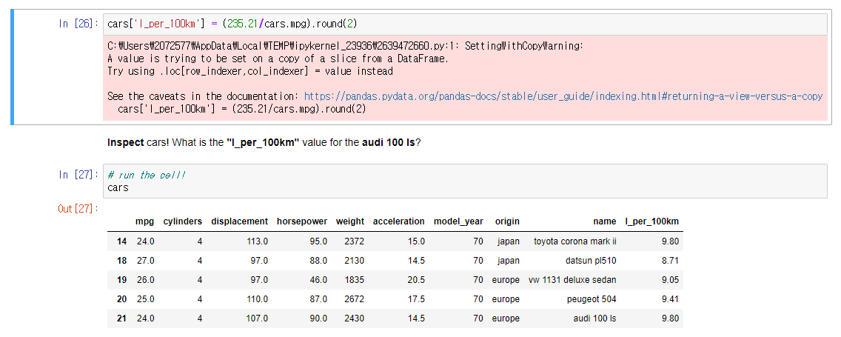Screen dimensions: 841x337
Task: Click the Out[27] output prompt
Action: 78,209
